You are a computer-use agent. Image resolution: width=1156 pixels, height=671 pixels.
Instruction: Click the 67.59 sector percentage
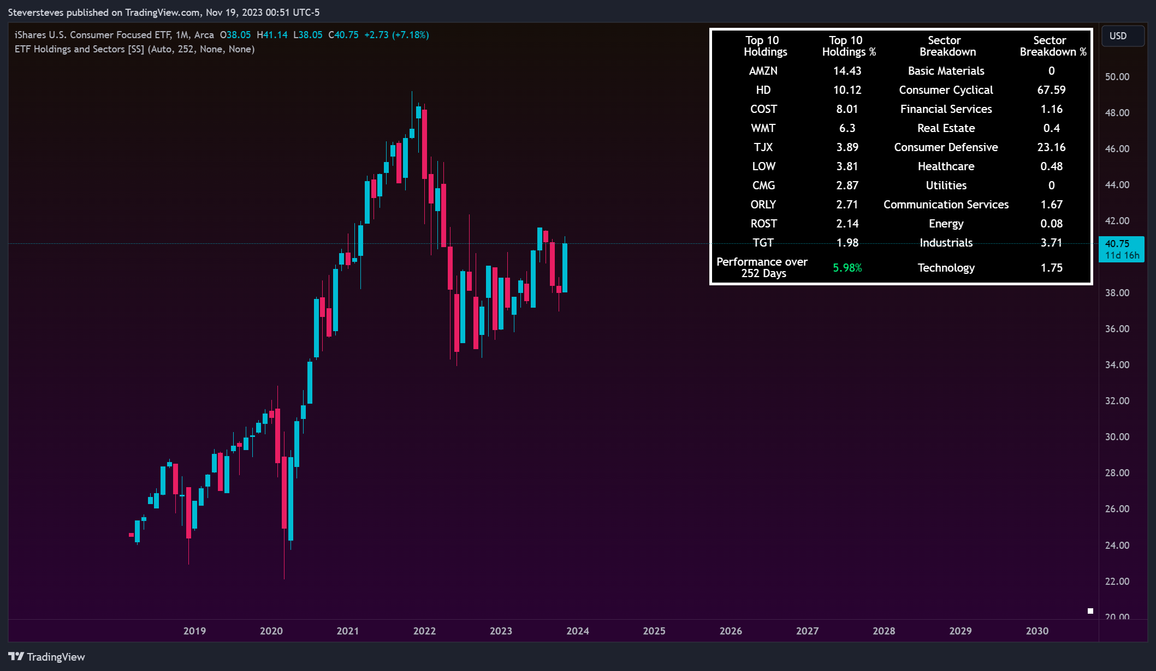pyautogui.click(x=1051, y=90)
